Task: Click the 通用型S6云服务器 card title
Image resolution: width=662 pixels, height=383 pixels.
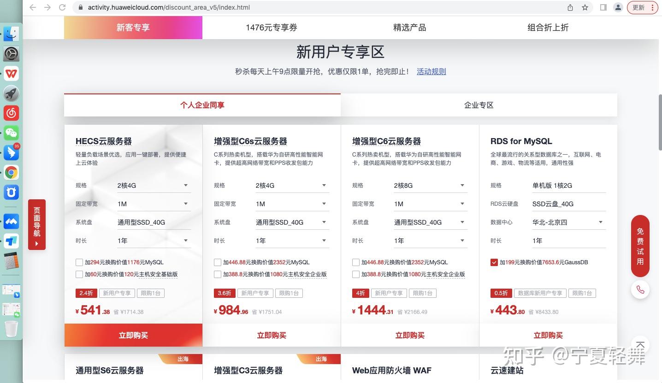Action: point(109,371)
